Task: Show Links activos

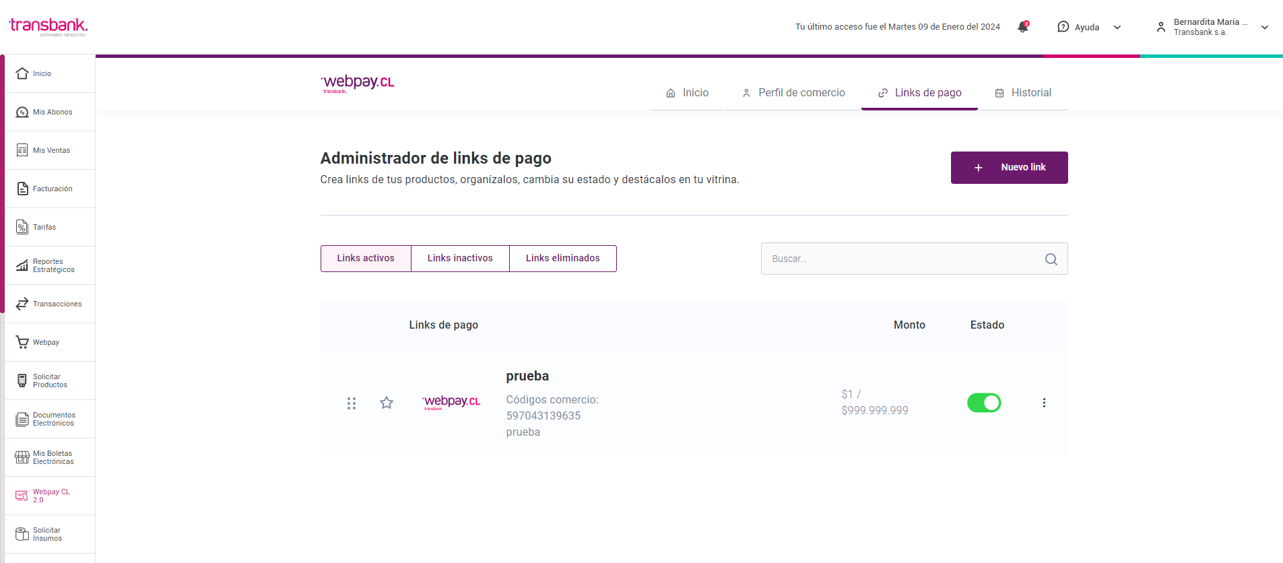Action: (x=366, y=259)
